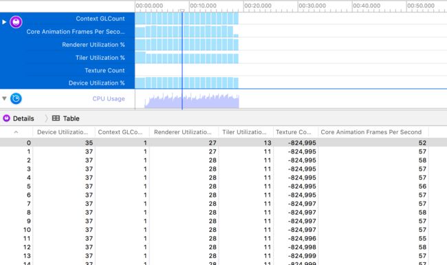The height and width of the screenshot is (265, 447).
Task: Click Frames Per Second 58 in row 2
Action: pos(422,160)
